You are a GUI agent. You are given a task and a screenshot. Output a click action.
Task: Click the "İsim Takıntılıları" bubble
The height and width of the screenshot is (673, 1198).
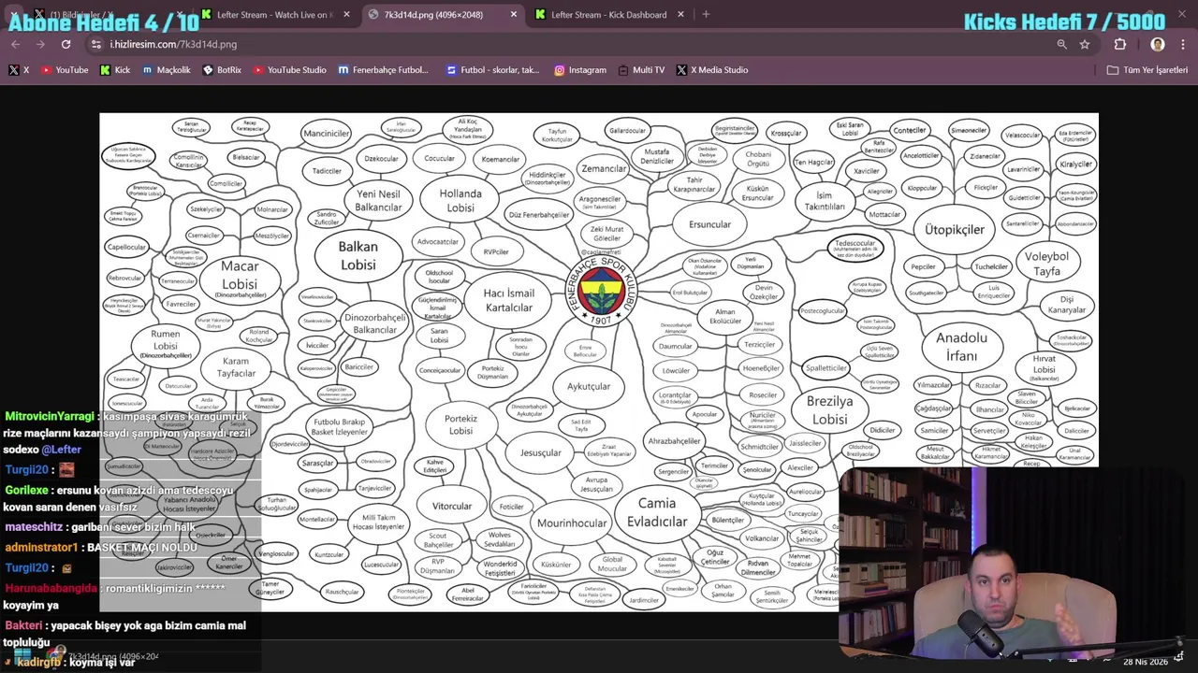[x=825, y=201]
